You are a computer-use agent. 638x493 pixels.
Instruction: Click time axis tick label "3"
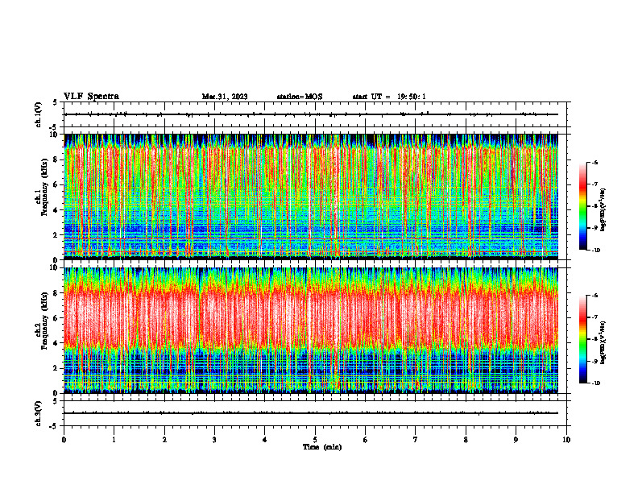(x=214, y=440)
